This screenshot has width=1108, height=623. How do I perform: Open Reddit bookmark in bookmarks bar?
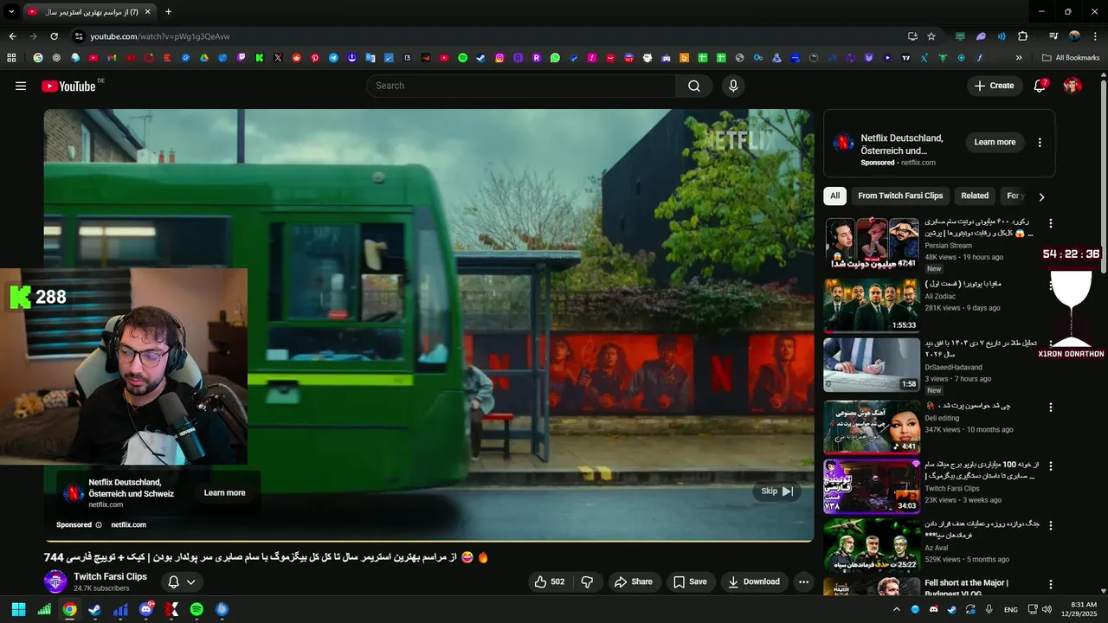pos(297,58)
